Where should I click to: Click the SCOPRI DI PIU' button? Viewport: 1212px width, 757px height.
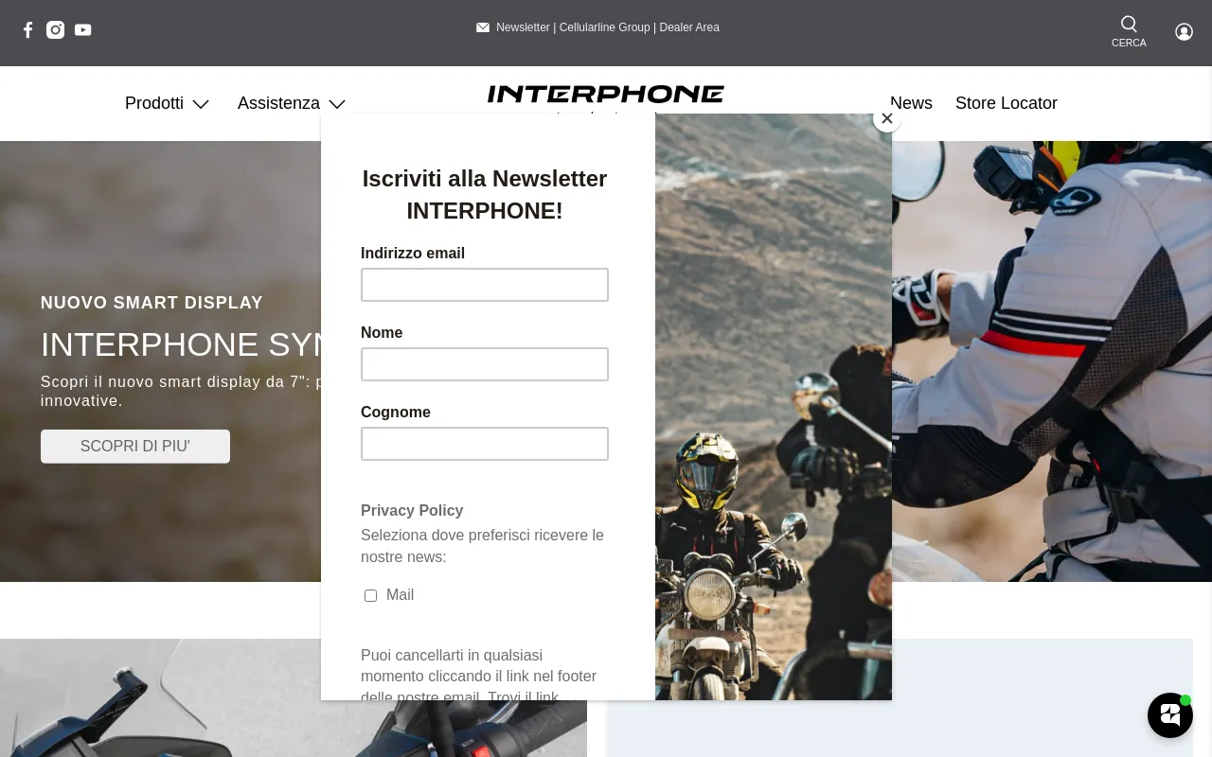135,447
